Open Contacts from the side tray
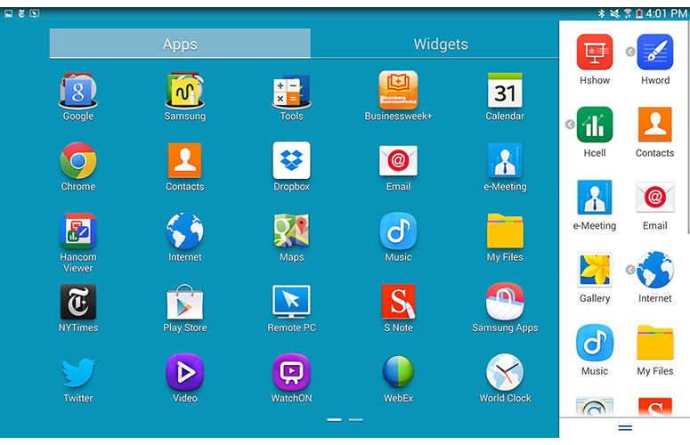 tap(654, 125)
